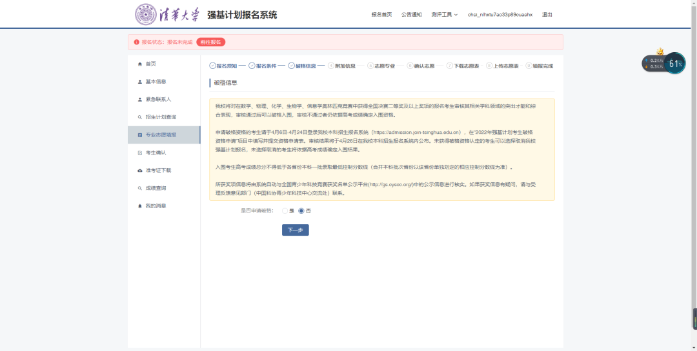The width and height of the screenshot is (697, 351).
Task: Click the cloud download icon beside 准考证下载
Action: pos(140,171)
